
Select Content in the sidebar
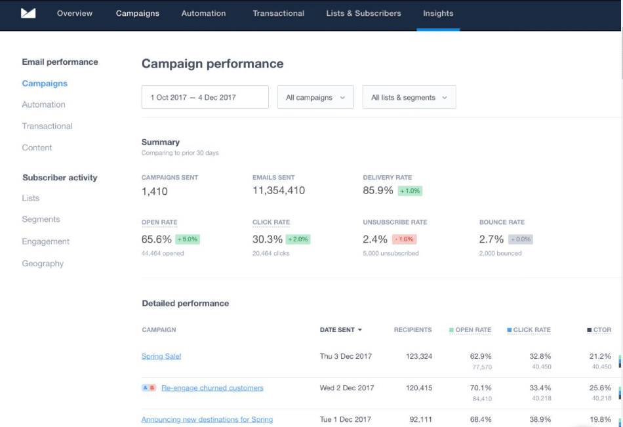(x=37, y=148)
